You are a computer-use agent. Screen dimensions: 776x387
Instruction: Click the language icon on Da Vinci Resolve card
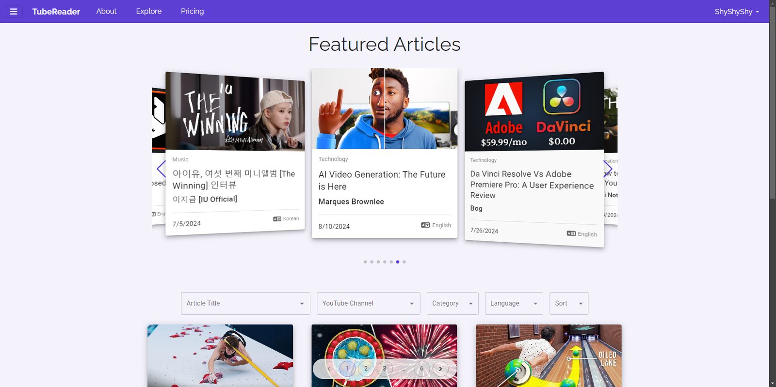[x=571, y=233]
